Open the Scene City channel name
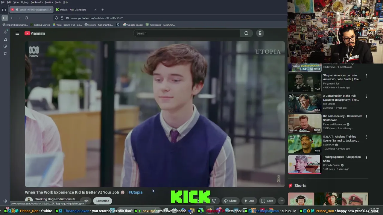383x215 pixels. click(329, 145)
